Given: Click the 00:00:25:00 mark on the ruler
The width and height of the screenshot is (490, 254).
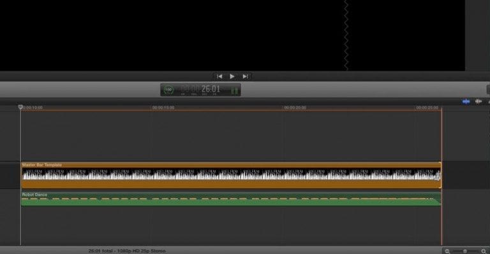Looking at the screenshot, I should coord(427,108).
